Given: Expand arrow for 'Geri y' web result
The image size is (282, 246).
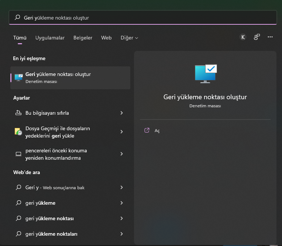Looking at the screenshot, I should (x=121, y=187).
